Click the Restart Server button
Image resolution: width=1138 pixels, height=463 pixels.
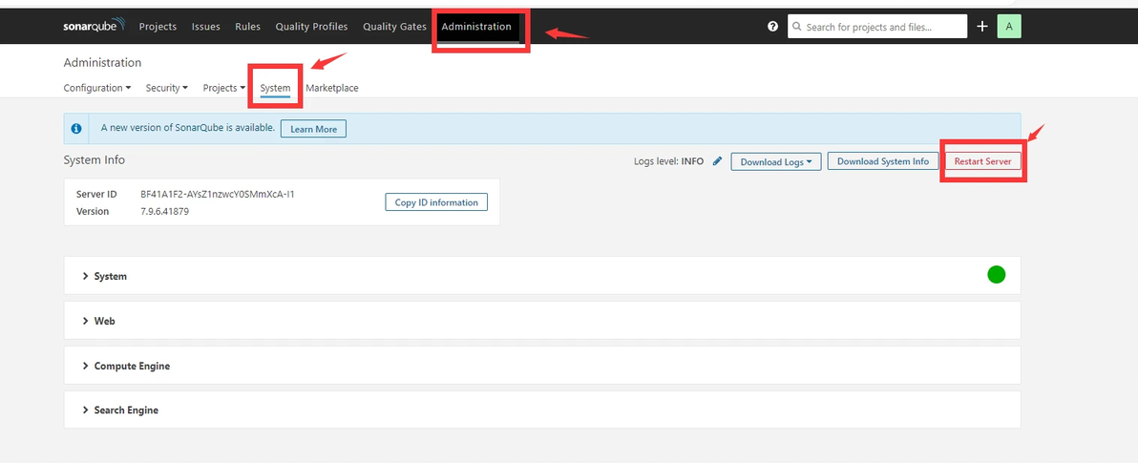coord(982,162)
